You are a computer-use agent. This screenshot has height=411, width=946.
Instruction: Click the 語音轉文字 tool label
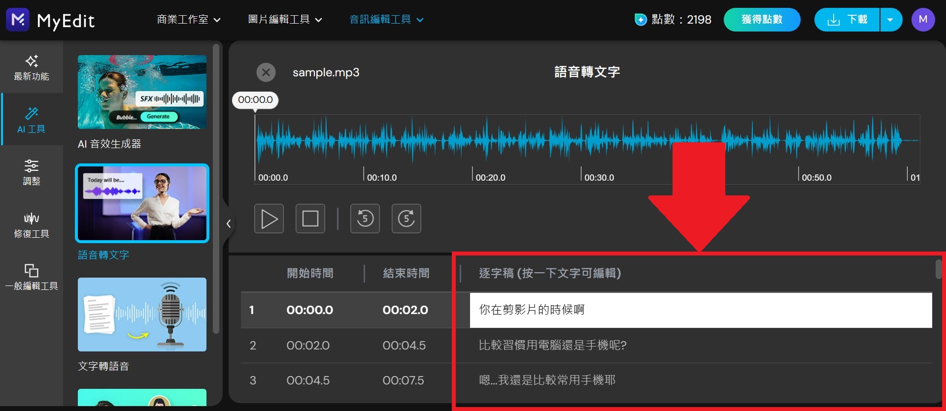103,255
